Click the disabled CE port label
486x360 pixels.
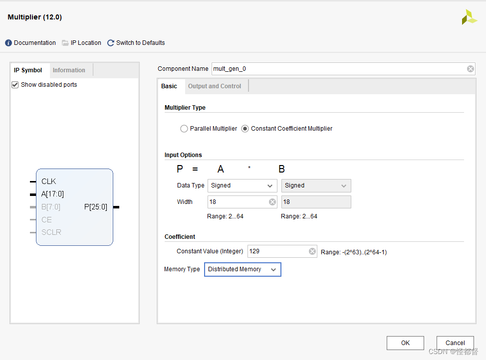click(x=46, y=220)
